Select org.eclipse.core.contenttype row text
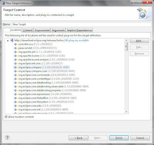 coord(49,79)
